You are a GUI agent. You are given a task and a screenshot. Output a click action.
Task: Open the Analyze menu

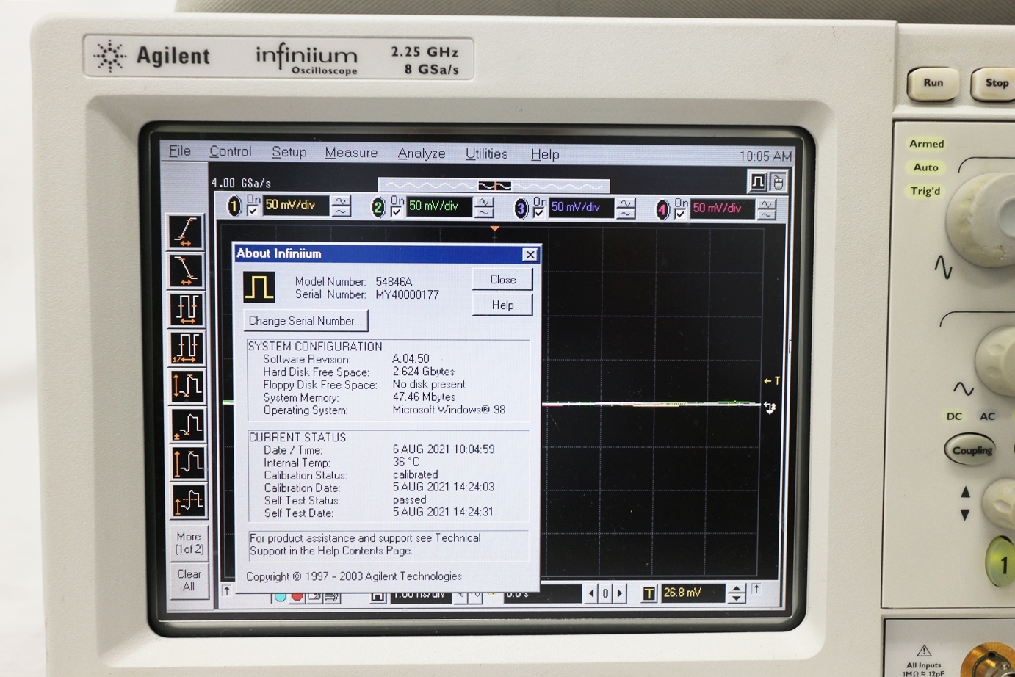422,153
